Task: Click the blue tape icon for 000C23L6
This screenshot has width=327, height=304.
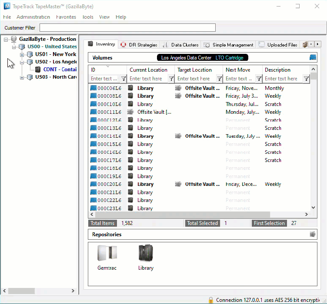Action: click(x=93, y=208)
